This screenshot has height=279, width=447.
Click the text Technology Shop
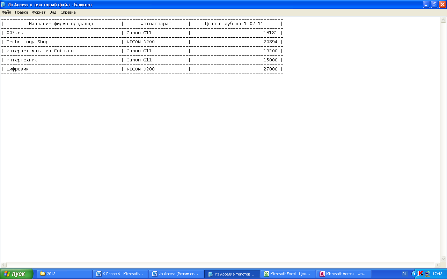(28, 42)
